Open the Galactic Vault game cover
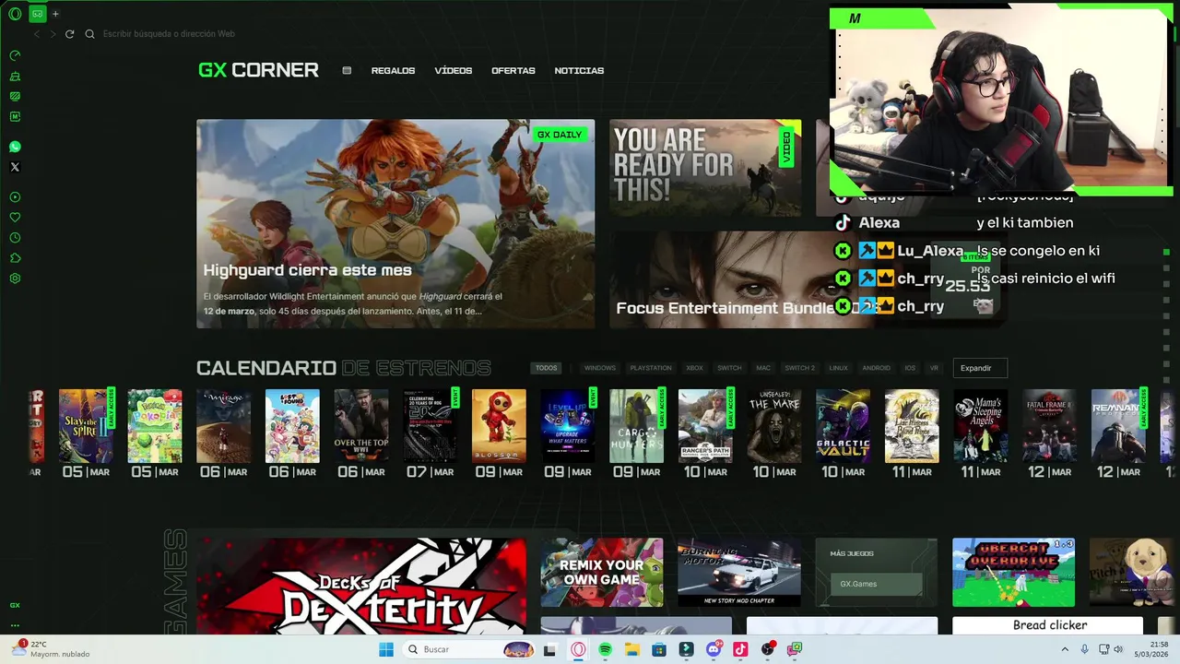 pos(843,426)
